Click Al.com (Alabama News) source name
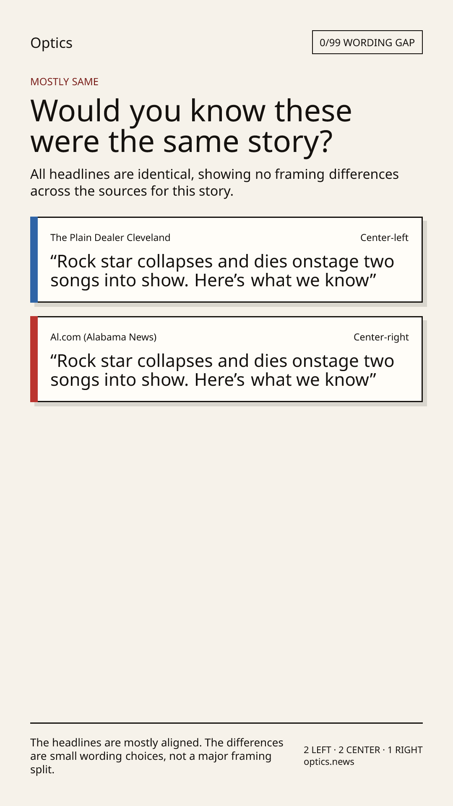 (x=103, y=337)
